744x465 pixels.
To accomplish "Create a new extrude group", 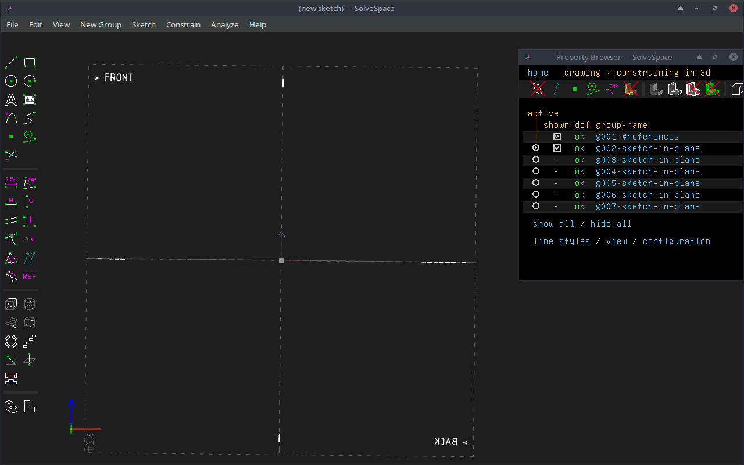I will (x=11, y=304).
